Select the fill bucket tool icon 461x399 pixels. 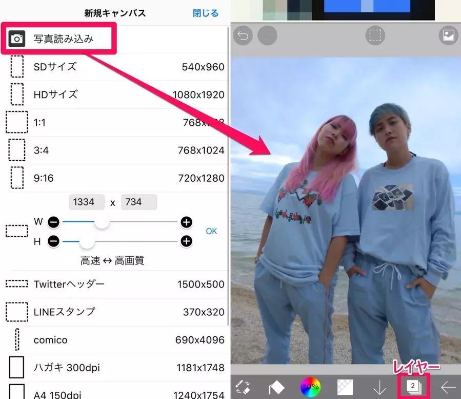pyautogui.click(x=276, y=387)
